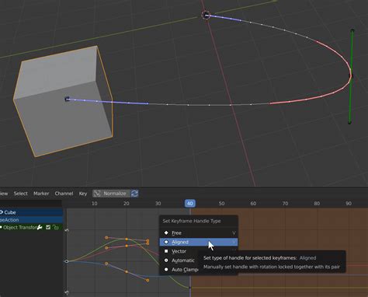
Task: Open the Key menu
Action: (83, 194)
